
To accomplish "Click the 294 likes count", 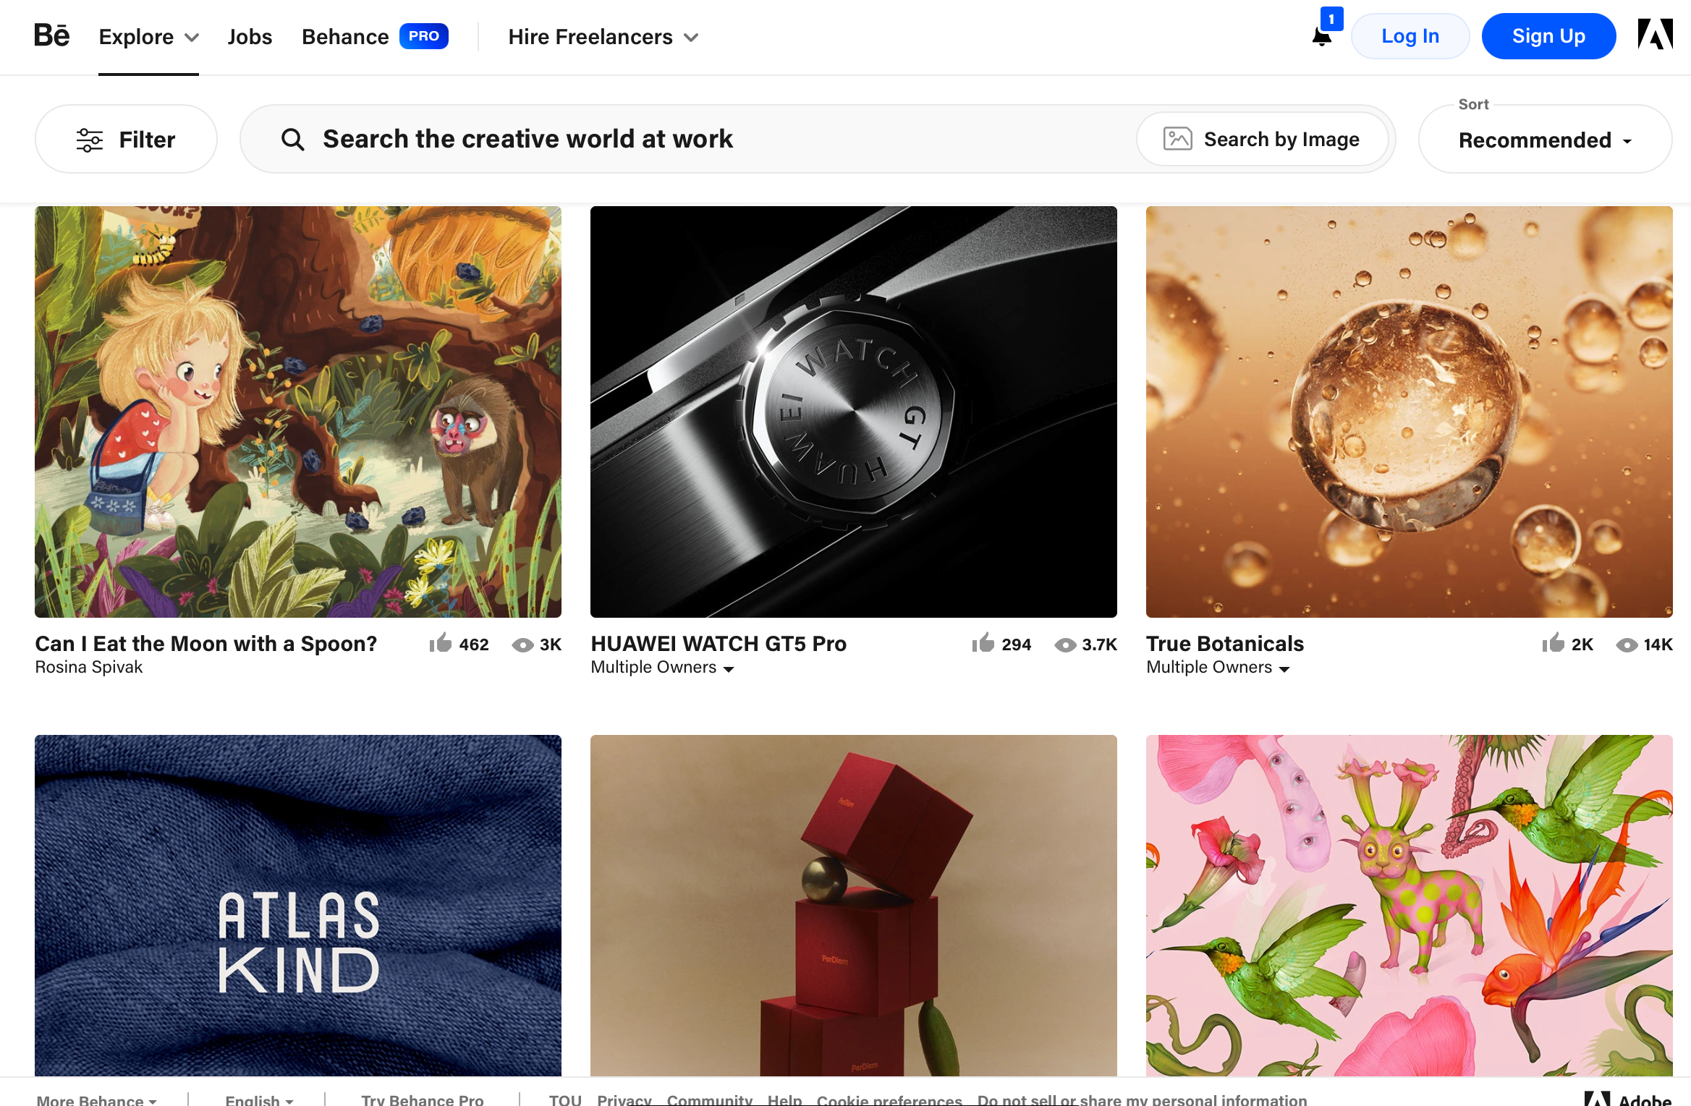I will (x=1016, y=645).
